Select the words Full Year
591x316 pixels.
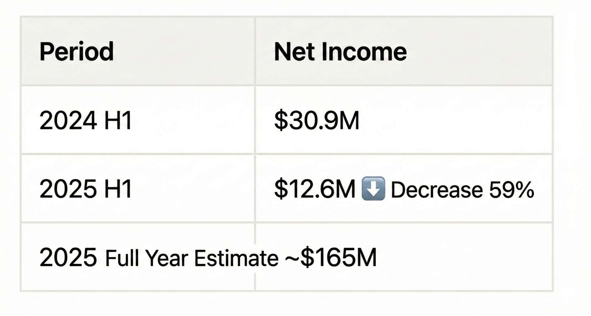pyautogui.click(x=147, y=258)
